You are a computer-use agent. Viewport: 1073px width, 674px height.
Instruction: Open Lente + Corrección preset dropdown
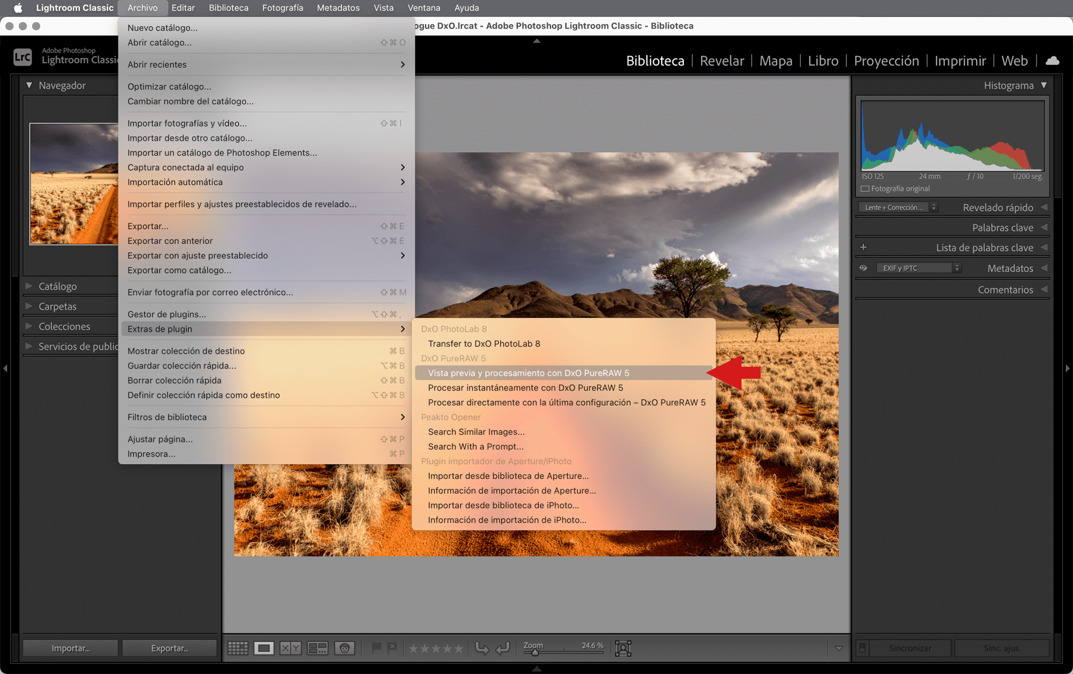898,208
